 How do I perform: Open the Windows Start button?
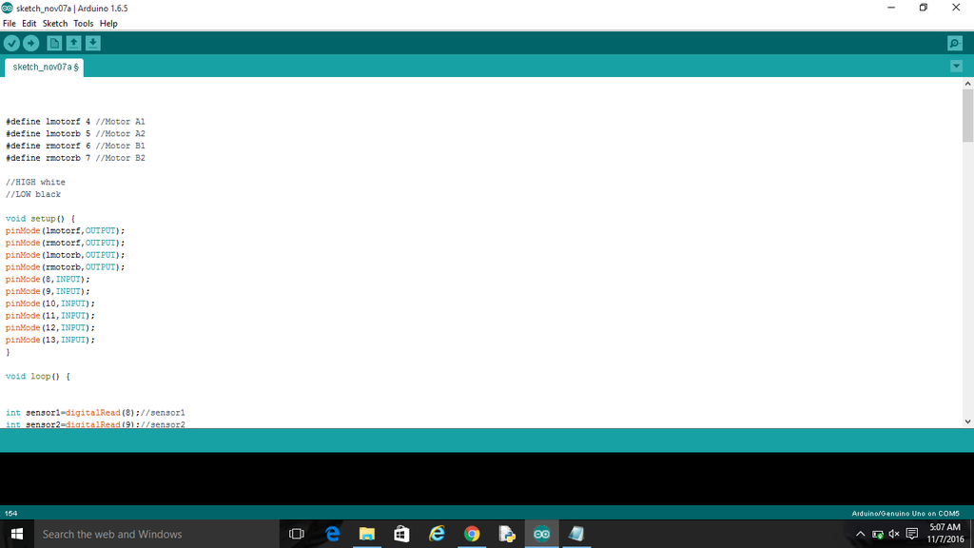pyautogui.click(x=17, y=534)
